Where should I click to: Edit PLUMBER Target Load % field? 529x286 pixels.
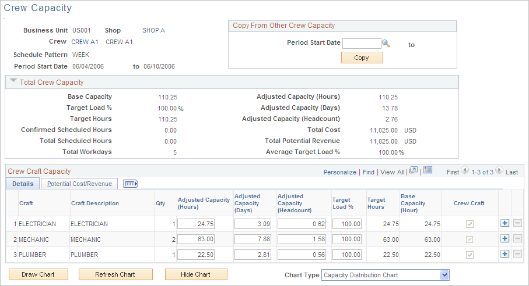pyautogui.click(x=347, y=255)
